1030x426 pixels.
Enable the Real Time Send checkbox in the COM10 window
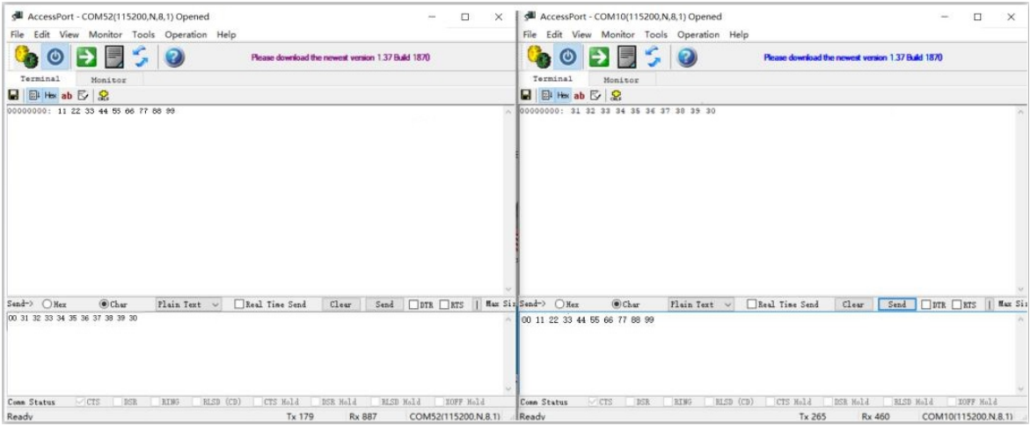751,305
